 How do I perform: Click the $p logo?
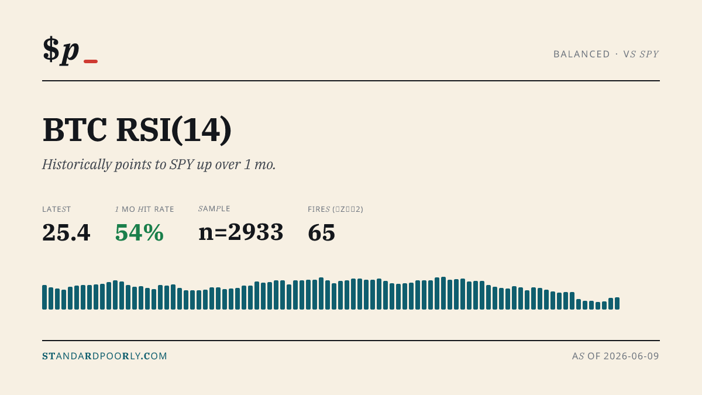[x=61, y=50]
